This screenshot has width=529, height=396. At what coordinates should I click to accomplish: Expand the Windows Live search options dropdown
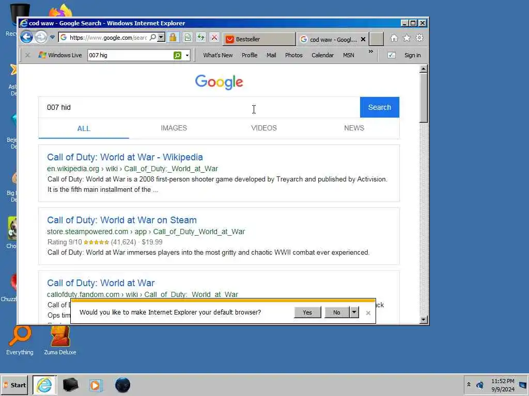coord(187,56)
